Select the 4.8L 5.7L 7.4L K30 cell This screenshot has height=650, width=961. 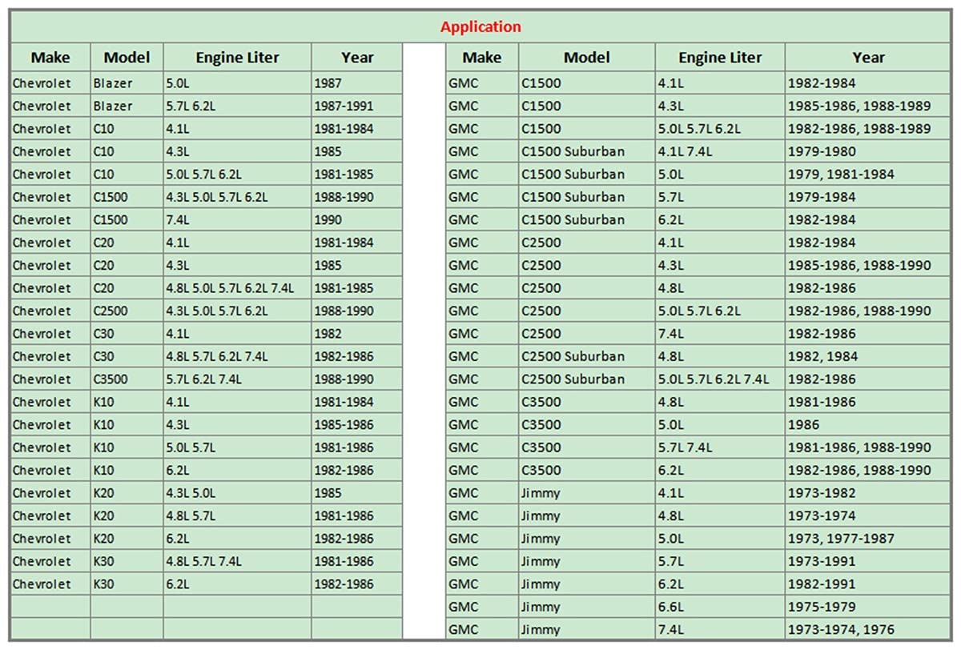[x=237, y=562]
